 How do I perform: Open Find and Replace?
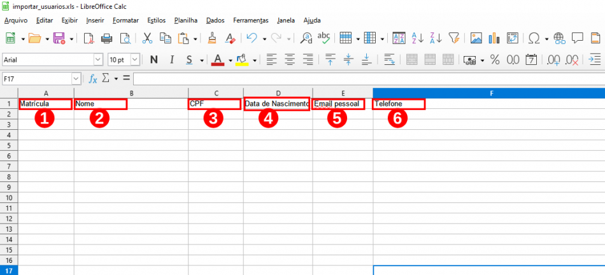(306, 38)
